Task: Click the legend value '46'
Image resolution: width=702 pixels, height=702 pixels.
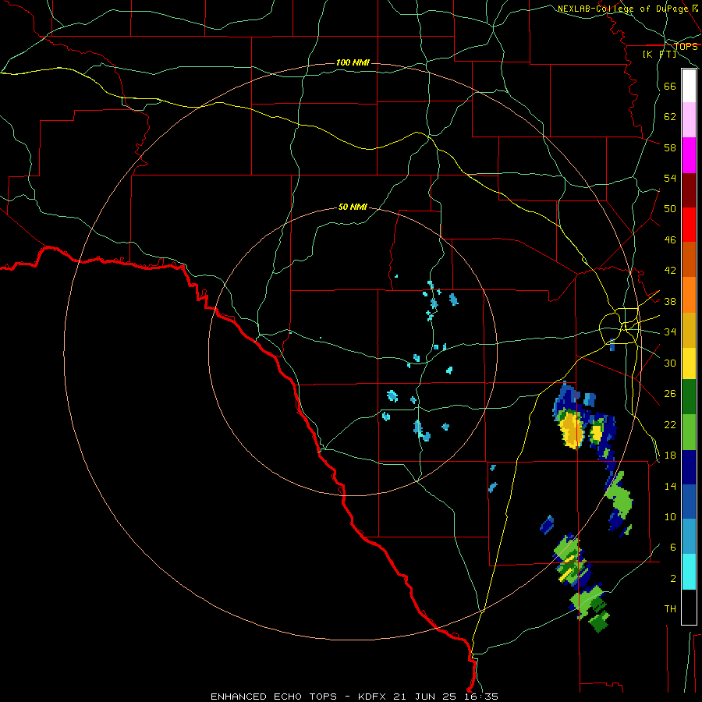Action: (x=670, y=240)
